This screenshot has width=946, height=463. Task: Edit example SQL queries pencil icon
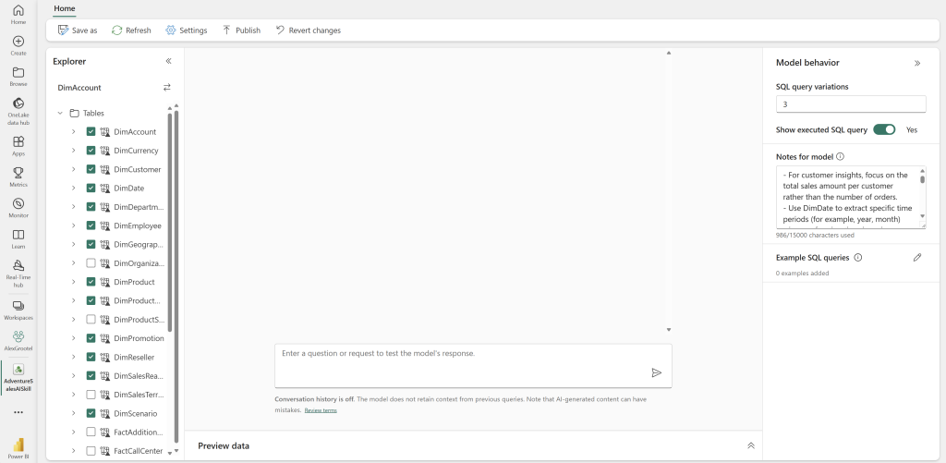coord(917,258)
